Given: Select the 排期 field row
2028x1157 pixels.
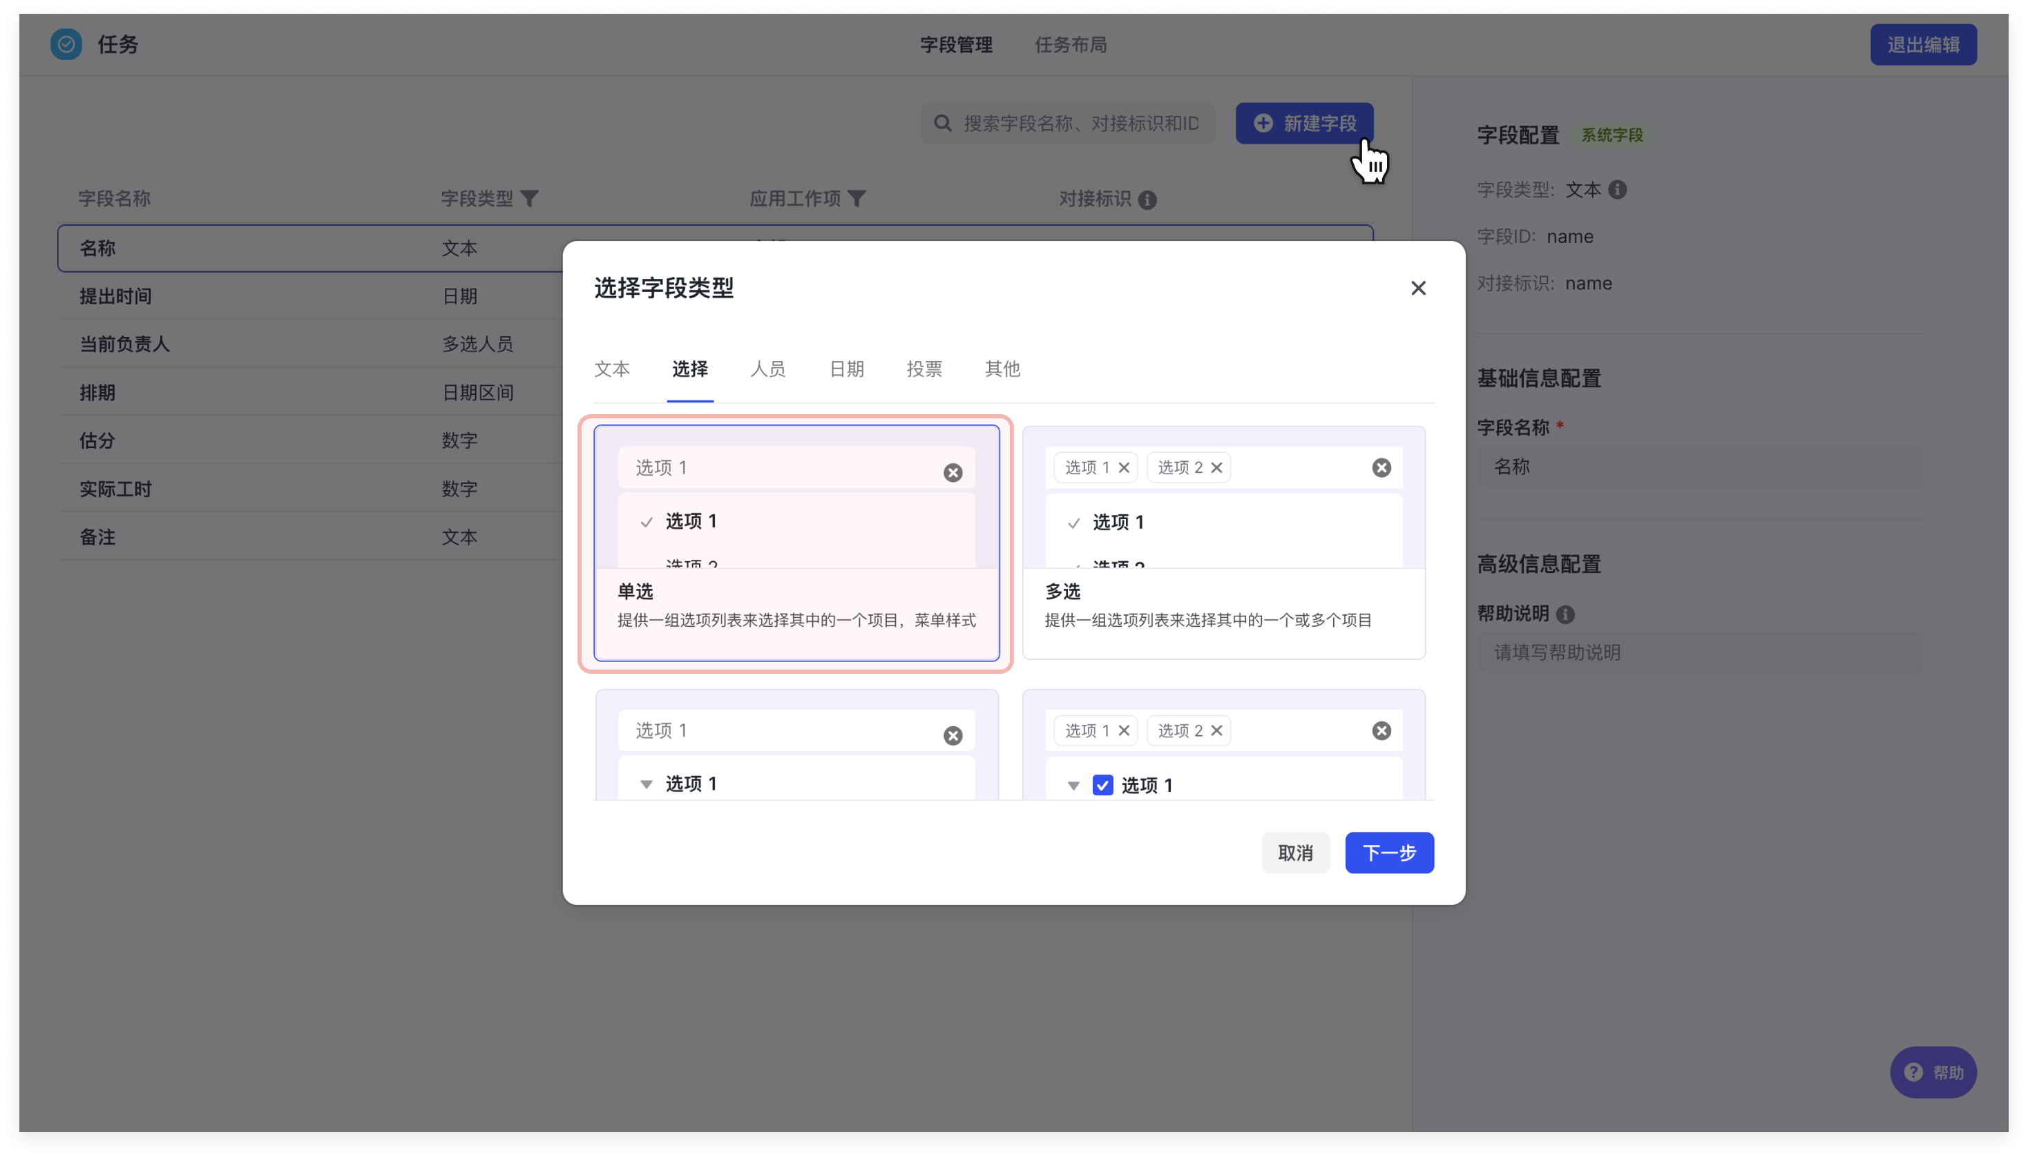Looking at the screenshot, I should click(310, 393).
